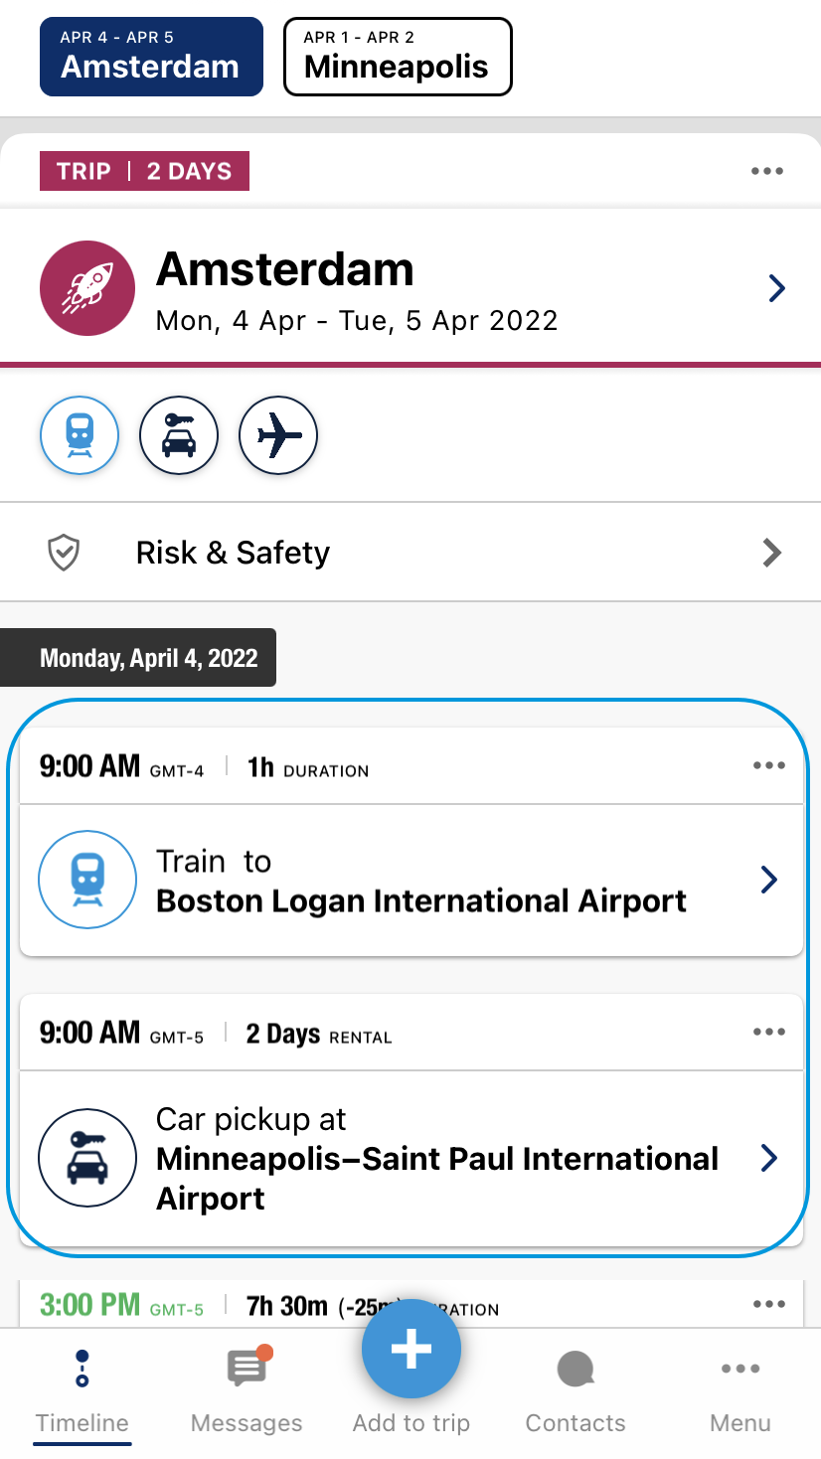Tap the car key icon in pickup card
Screen dimensions: 821x1459
(87, 1158)
